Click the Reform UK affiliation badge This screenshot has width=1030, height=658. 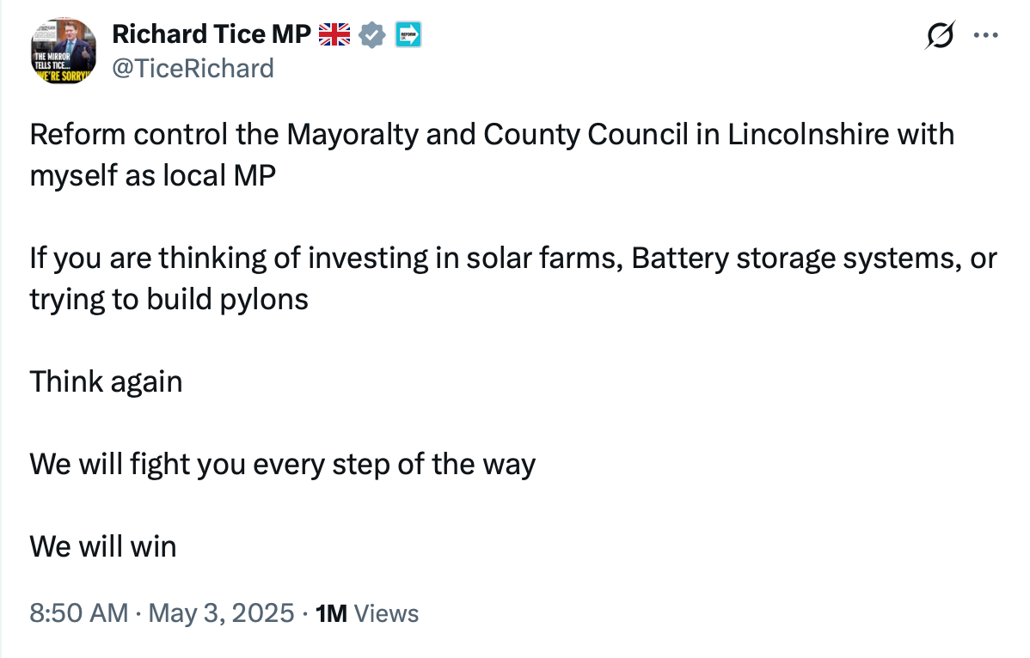pyautogui.click(x=408, y=35)
